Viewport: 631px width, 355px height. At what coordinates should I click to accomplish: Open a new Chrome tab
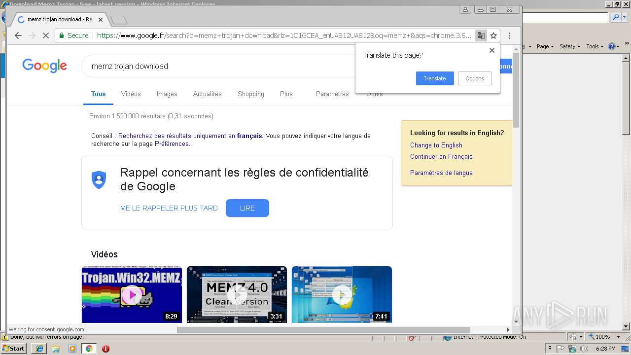(119, 20)
